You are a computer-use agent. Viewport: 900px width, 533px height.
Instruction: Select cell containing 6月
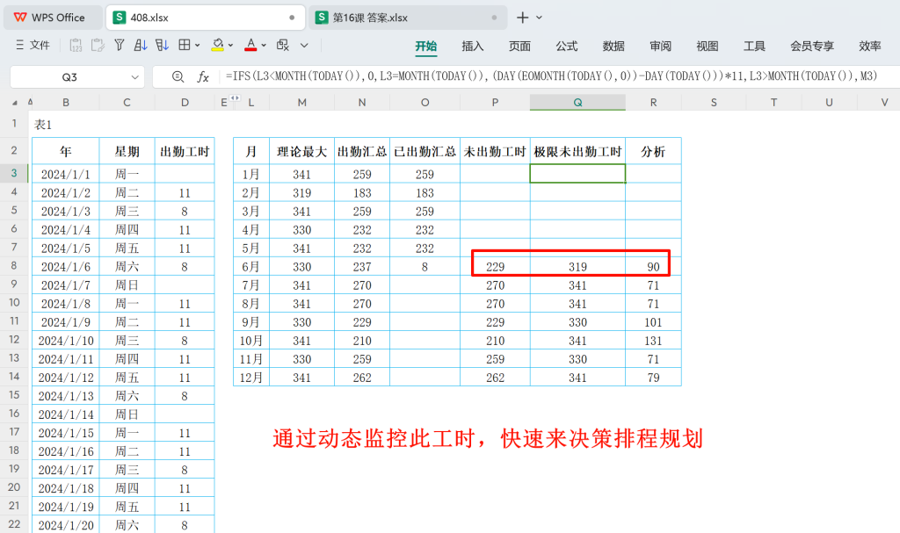[250, 267]
